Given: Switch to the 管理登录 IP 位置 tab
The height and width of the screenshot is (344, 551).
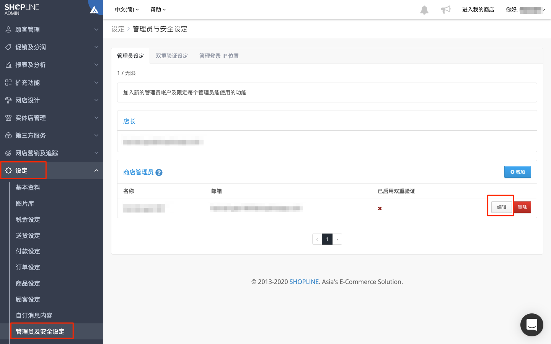Looking at the screenshot, I should pyautogui.click(x=219, y=56).
